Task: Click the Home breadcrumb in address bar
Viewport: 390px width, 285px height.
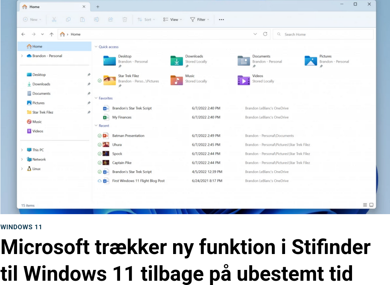Action: (x=76, y=34)
